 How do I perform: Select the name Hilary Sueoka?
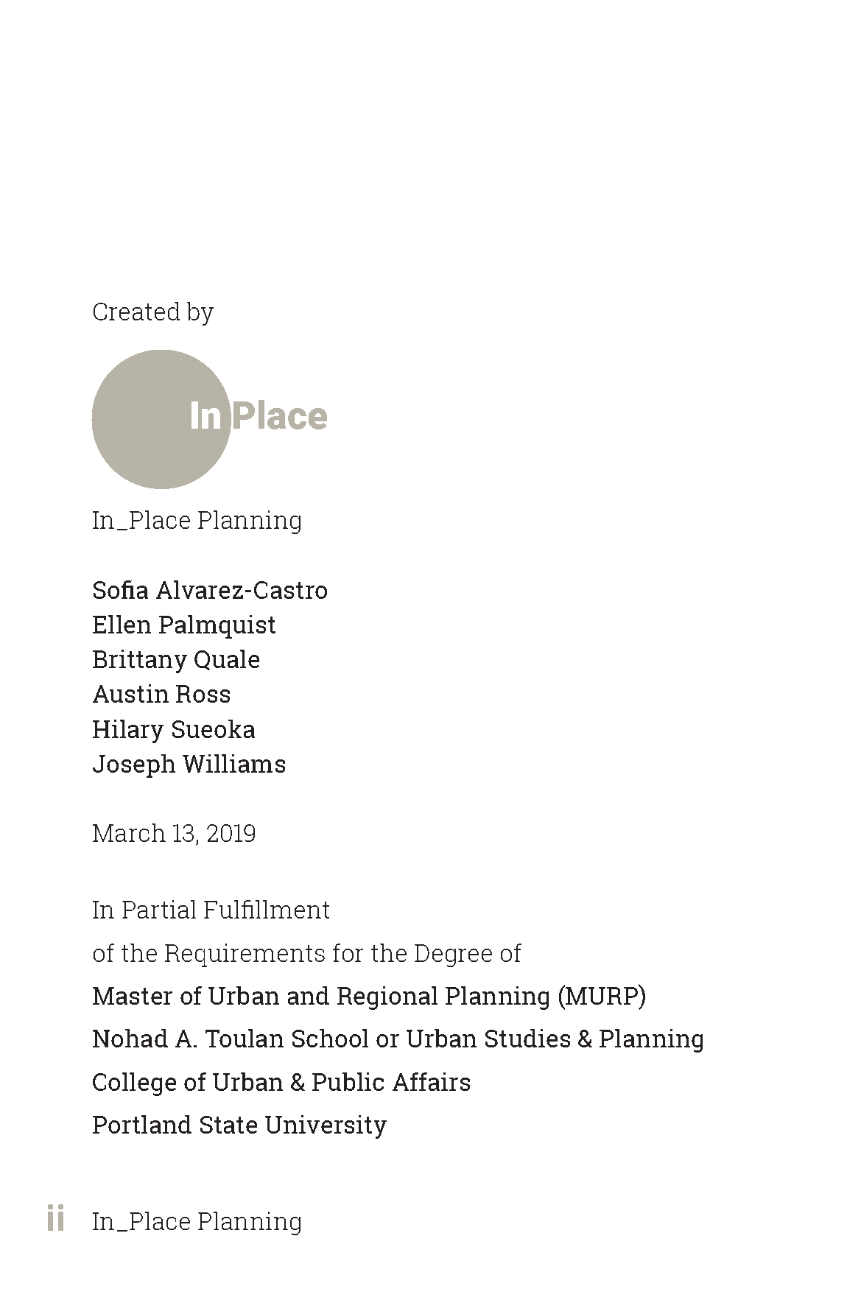pos(174,730)
